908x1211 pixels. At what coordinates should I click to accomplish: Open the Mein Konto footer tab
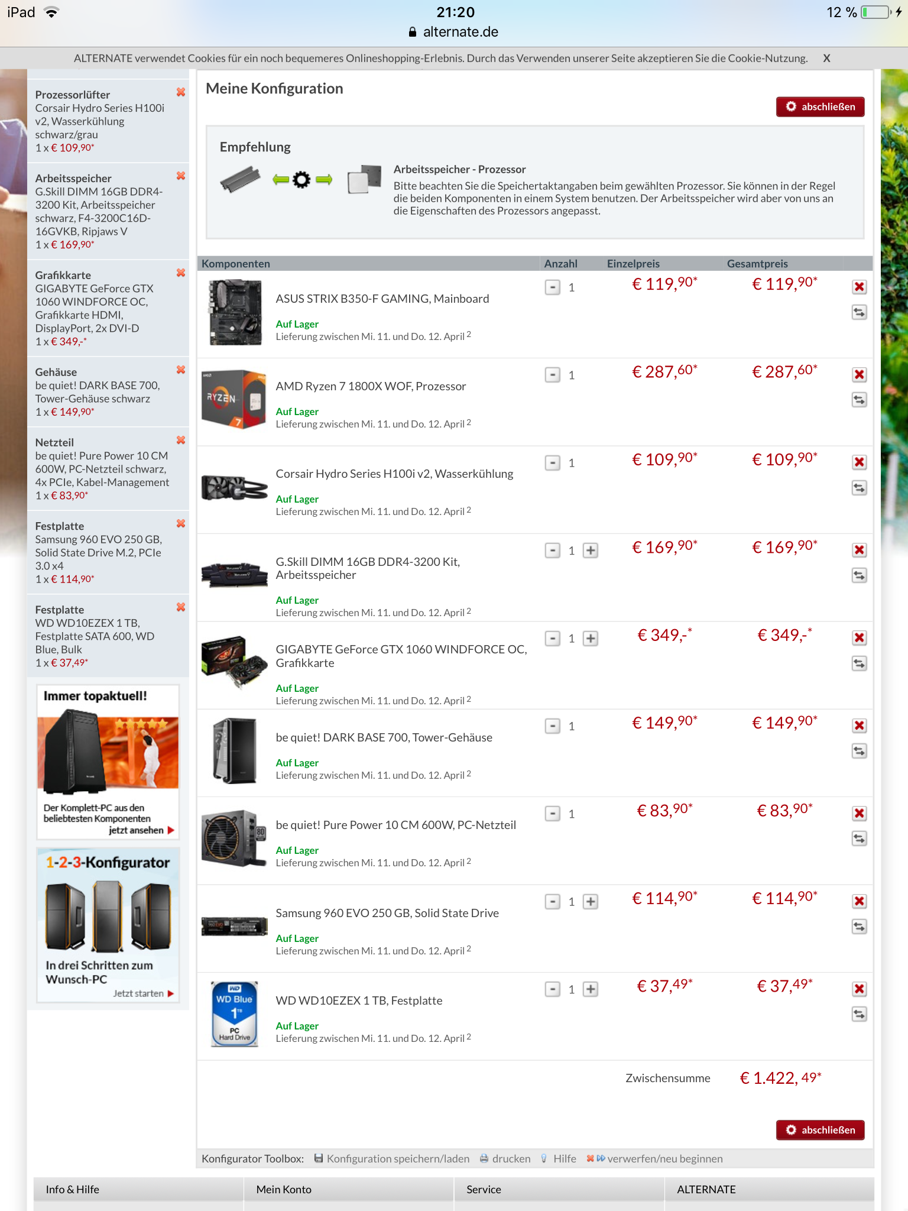pos(349,1189)
